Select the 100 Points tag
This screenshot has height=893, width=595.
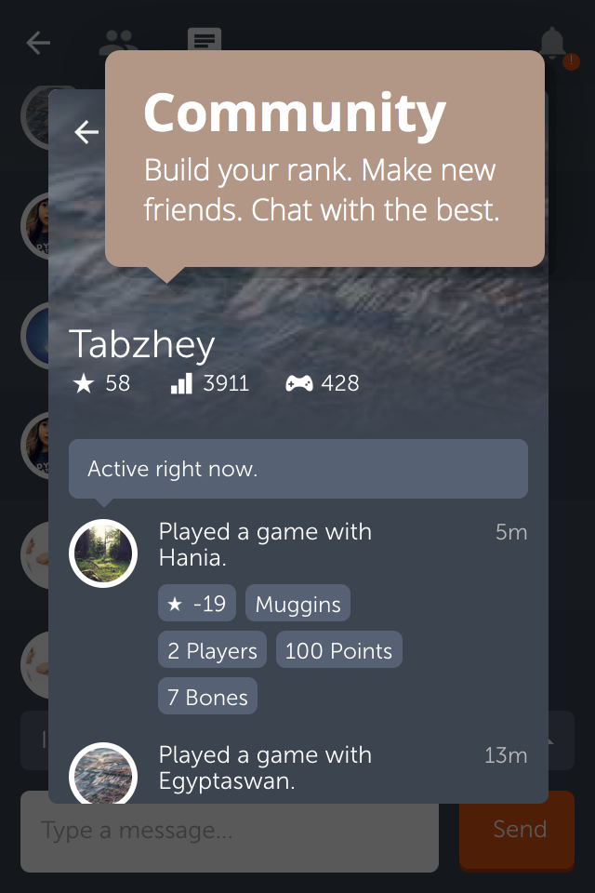[x=338, y=650]
